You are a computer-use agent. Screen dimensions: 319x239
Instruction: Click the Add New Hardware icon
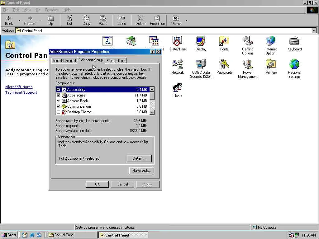coord(131,41)
